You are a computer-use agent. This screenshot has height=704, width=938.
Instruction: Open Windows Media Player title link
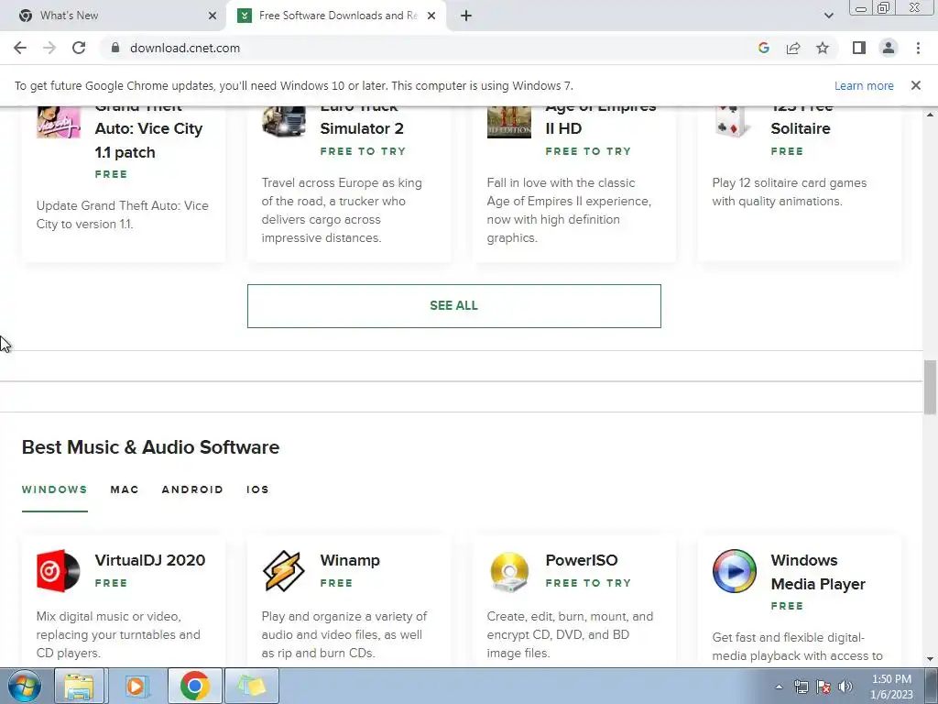pos(818,572)
